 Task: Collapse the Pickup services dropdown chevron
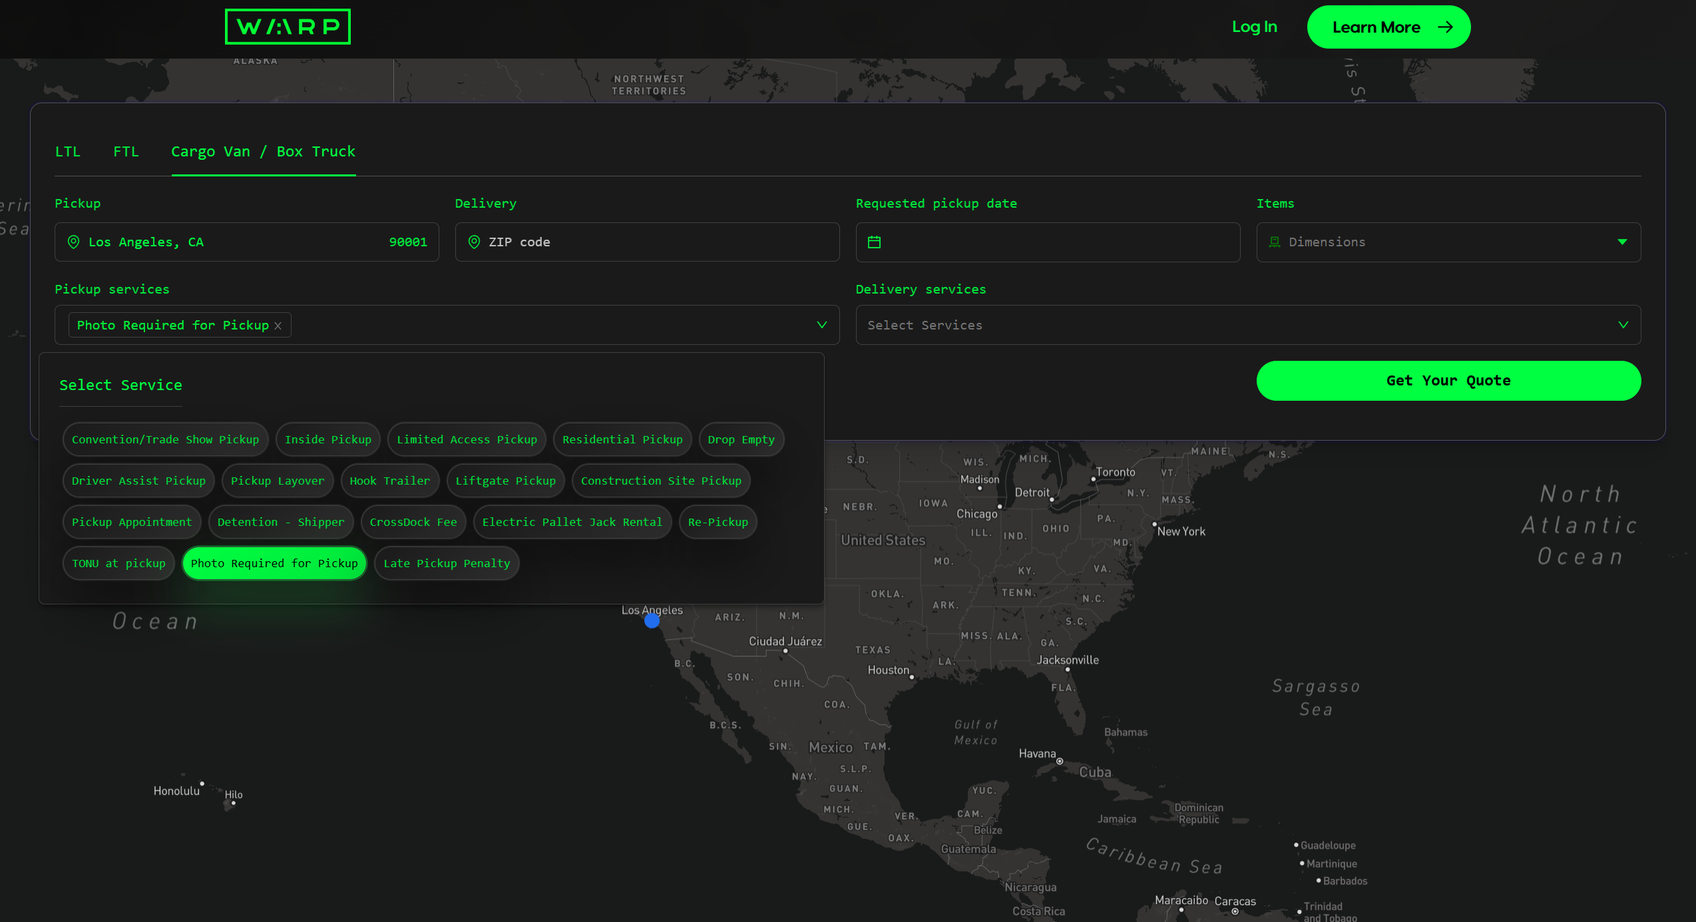pos(821,325)
